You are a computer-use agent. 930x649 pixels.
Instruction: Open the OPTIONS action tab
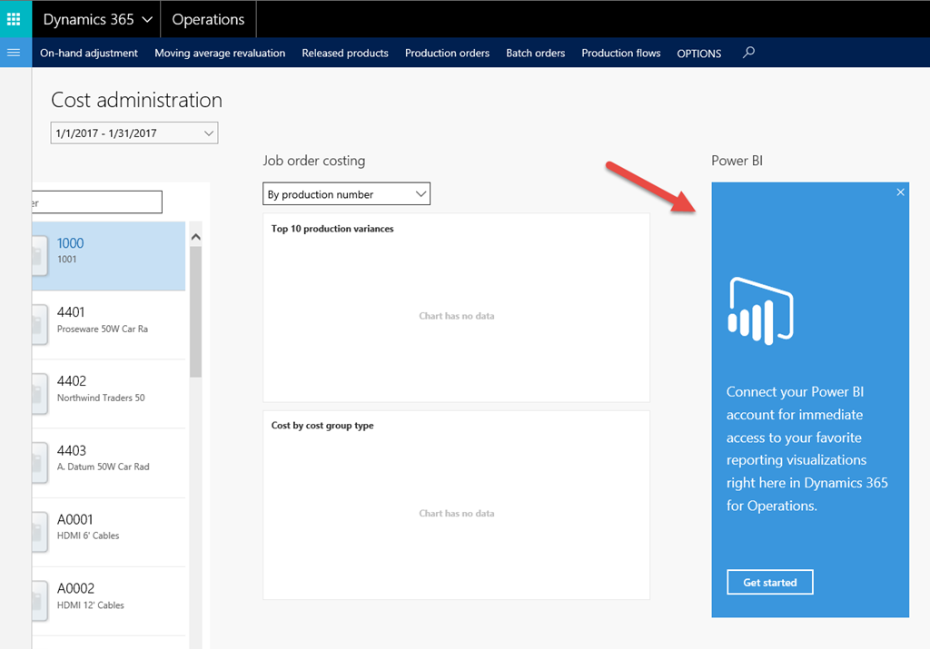pos(699,54)
